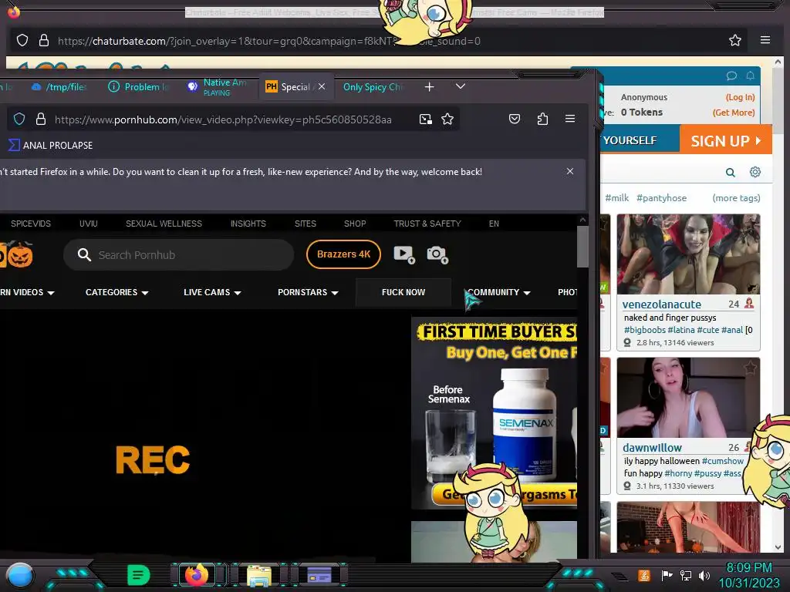The image size is (790, 592).
Task: Click the (Get More) tokens link
Action: 734,113
